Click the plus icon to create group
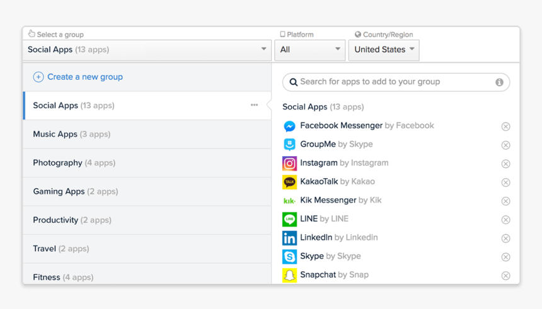This screenshot has height=309, width=542. click(38, 77)
